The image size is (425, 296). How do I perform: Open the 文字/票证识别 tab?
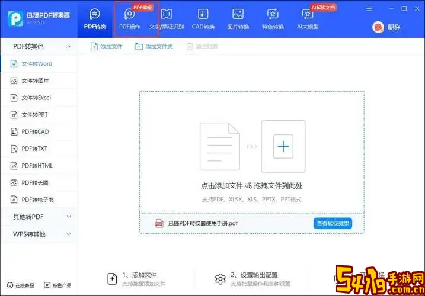coord(166,19)
